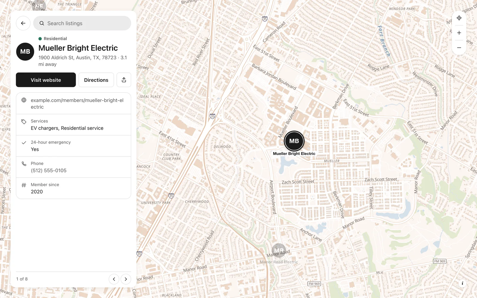The image size is (477, 298).
Task: Click the checkmark icon for 24-hour emergency
Action: tap(24, 142)
